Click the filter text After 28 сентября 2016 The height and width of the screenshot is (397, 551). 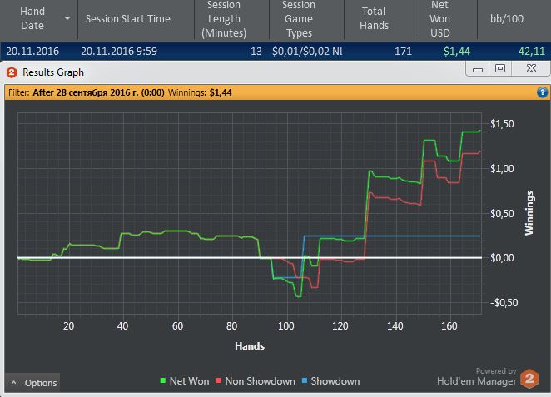(x=98, y=92)
